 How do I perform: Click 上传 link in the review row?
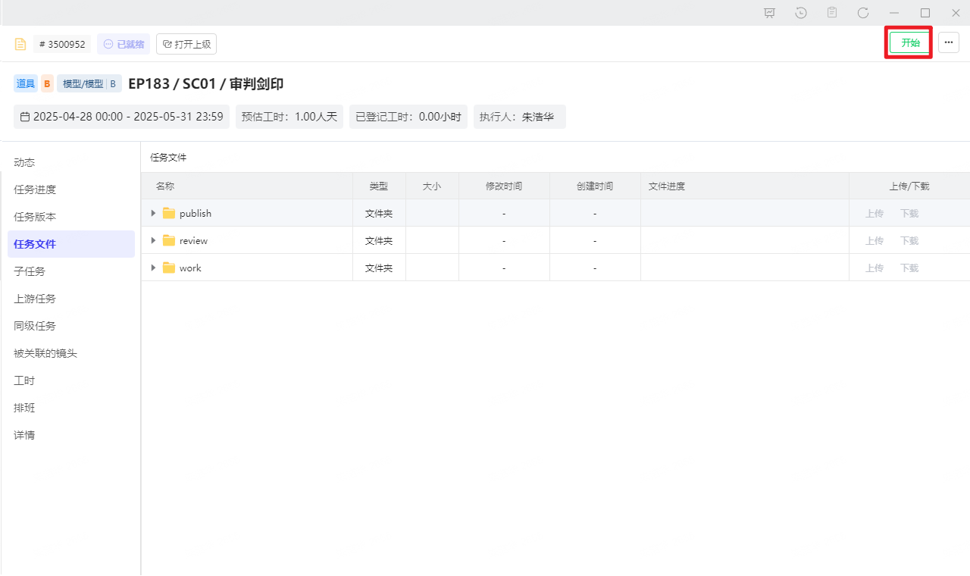[x=875, y=241]
